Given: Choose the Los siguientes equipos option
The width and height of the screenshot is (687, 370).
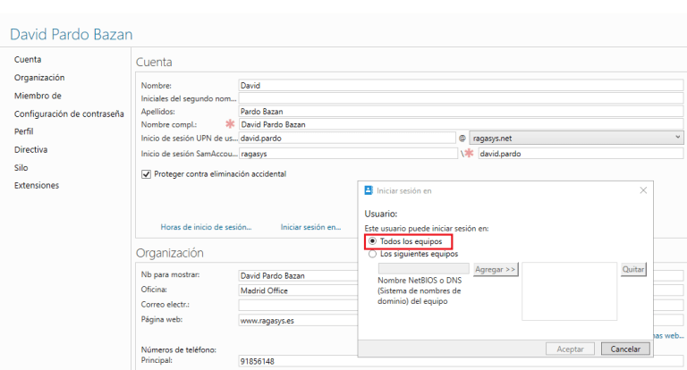Looking at the screenshot, I should (x=373, y=255).
